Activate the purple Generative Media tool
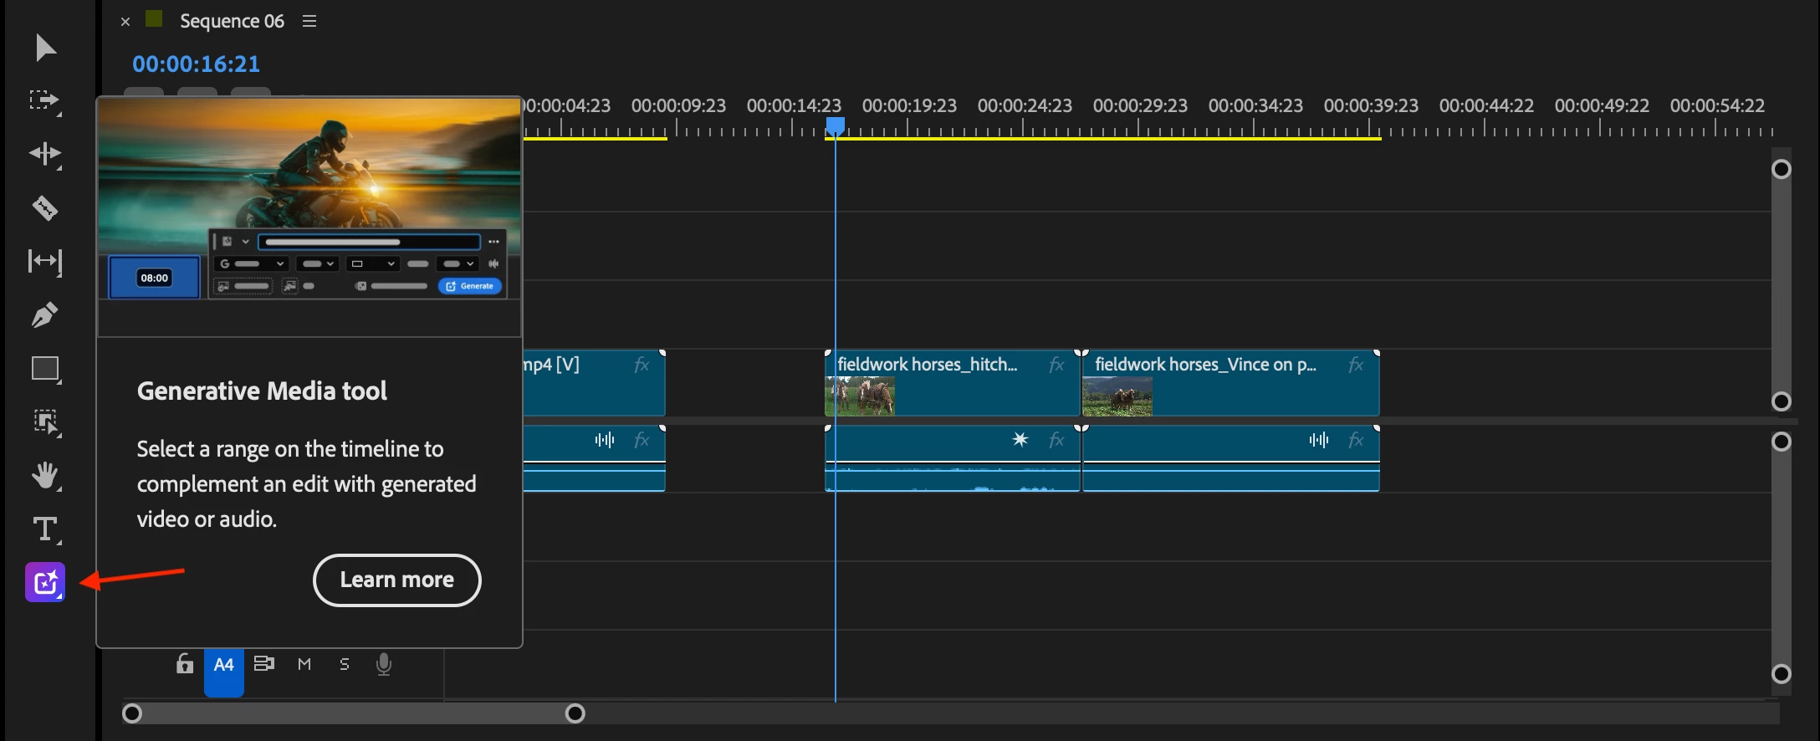This screenshot has width=1820, height=741. pyautogui.click(x=45, y=582)
